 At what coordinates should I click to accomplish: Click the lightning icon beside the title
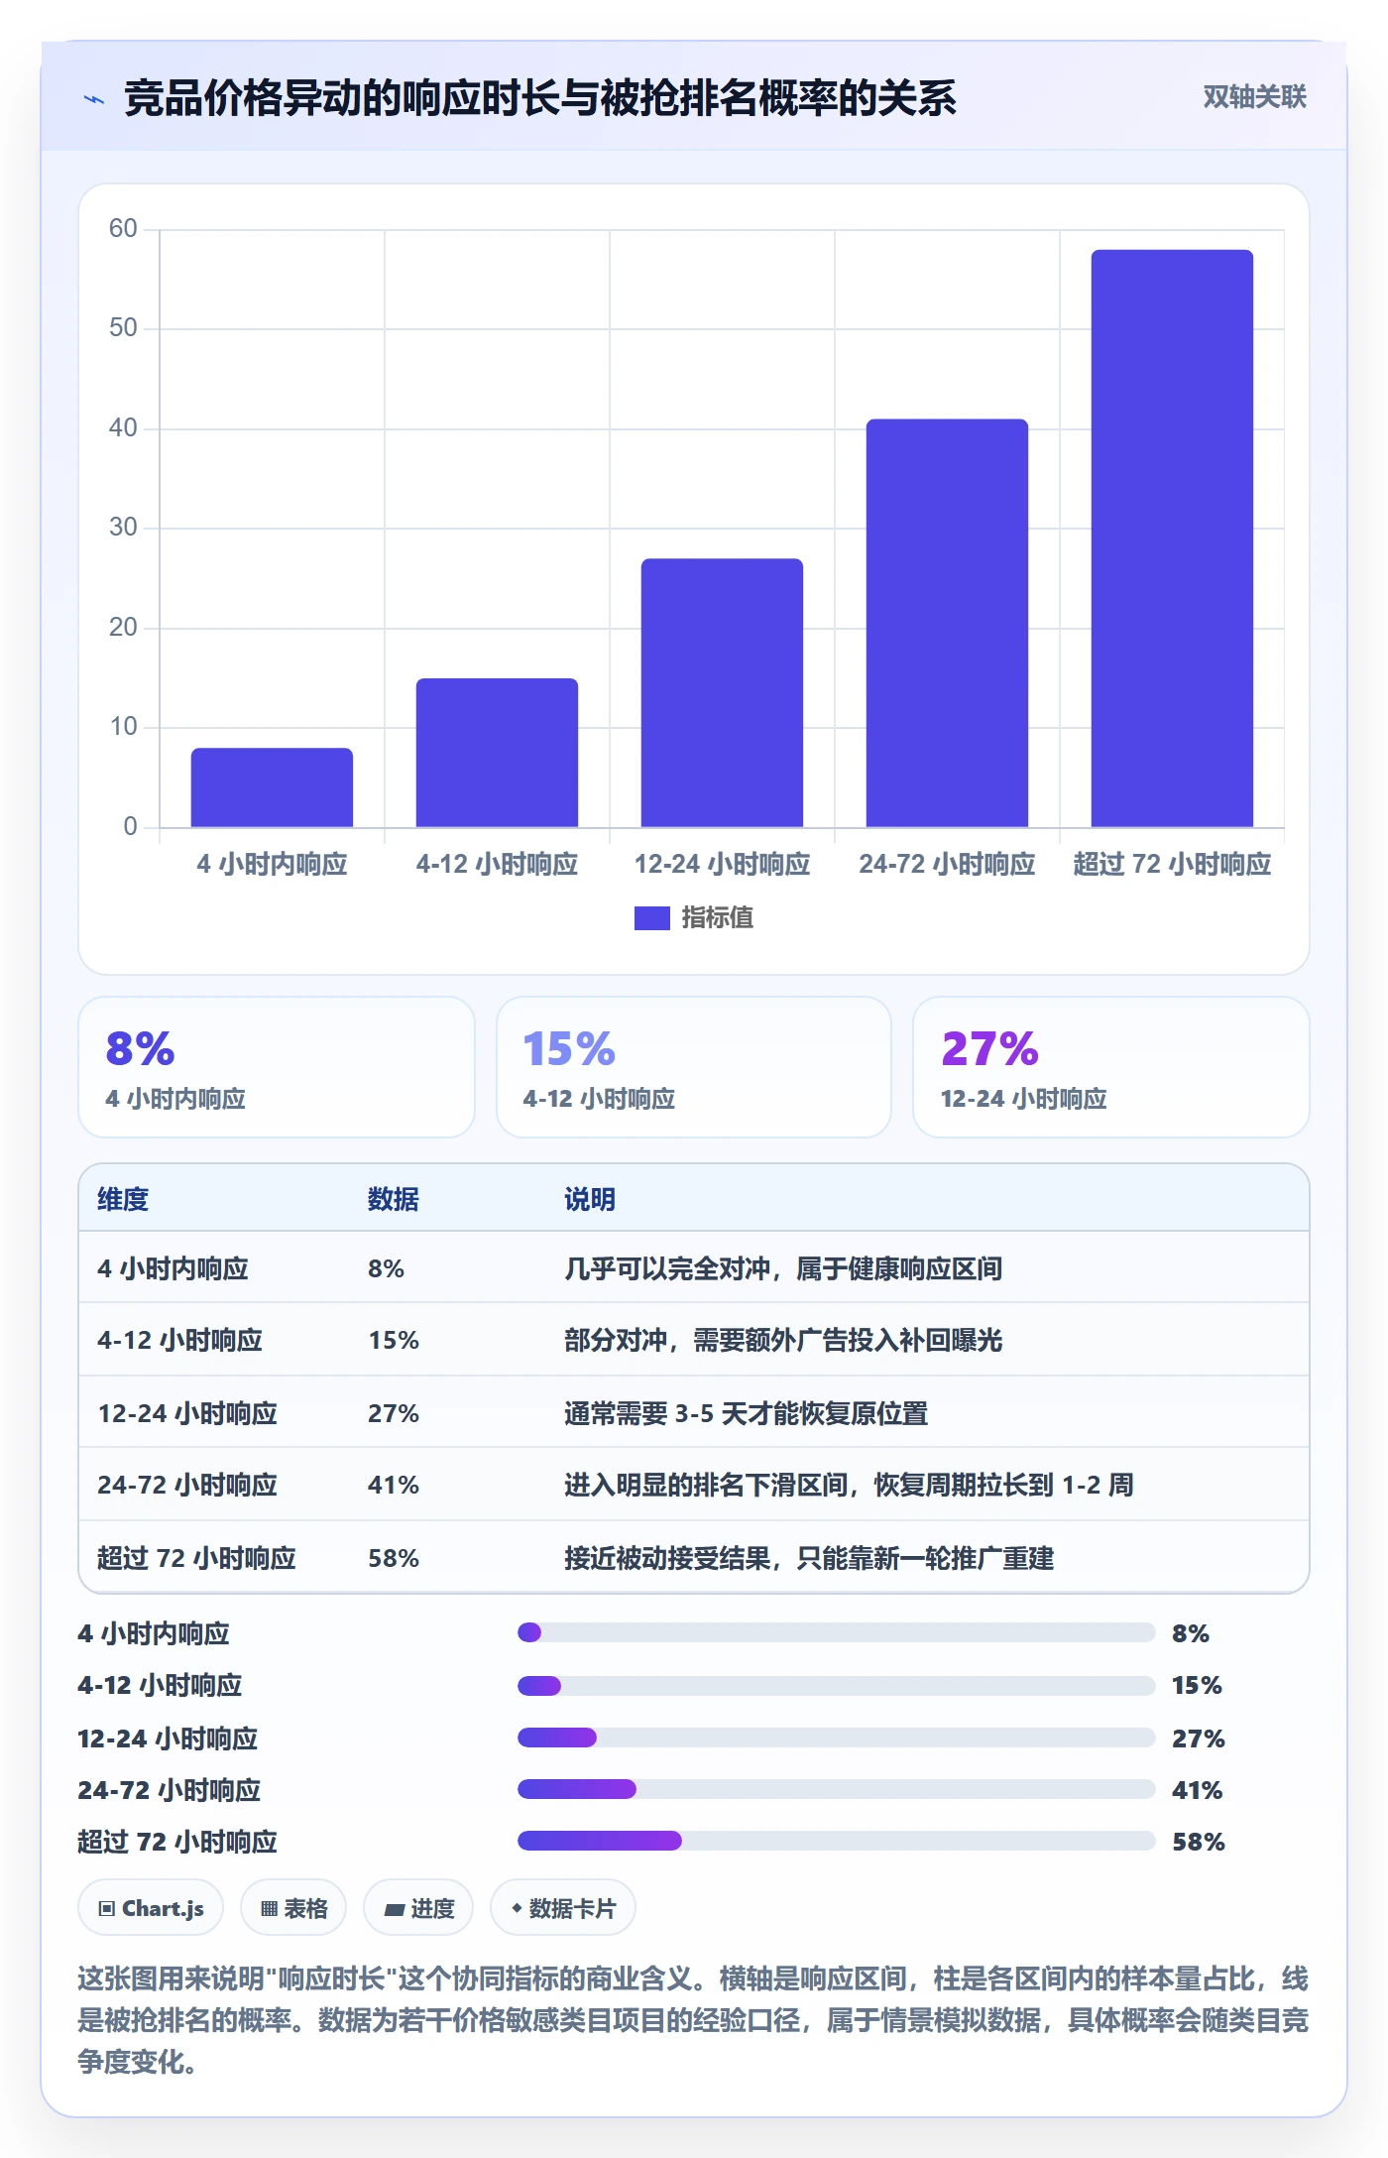94,99
